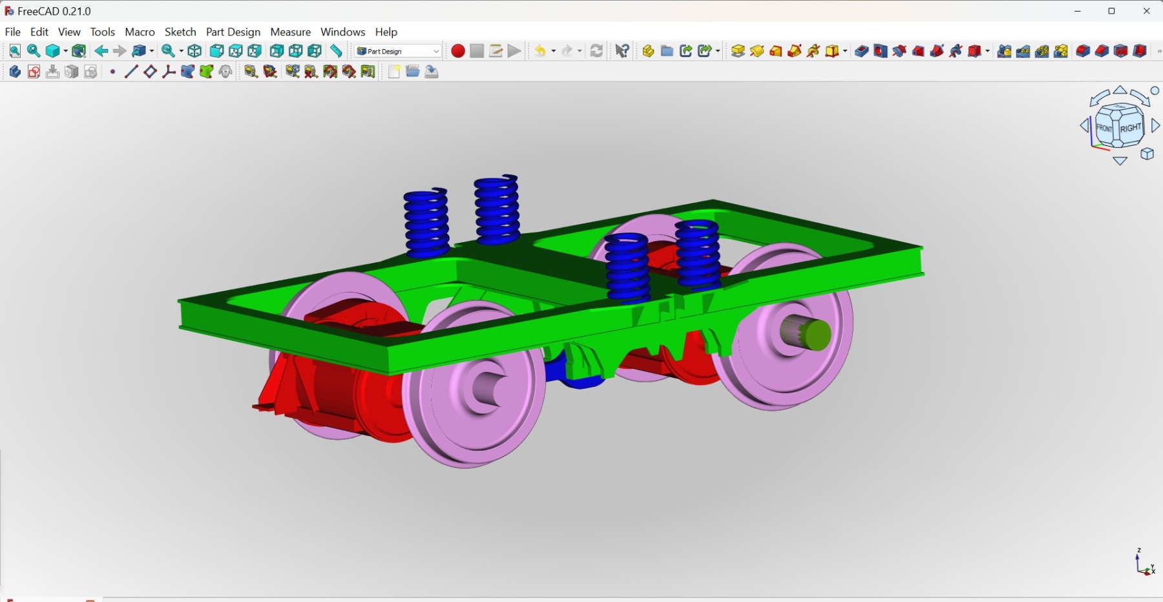The height and width of the screenshot is (602, 1163).
Task: Toggle all measurements visibility
Action: 331,72
